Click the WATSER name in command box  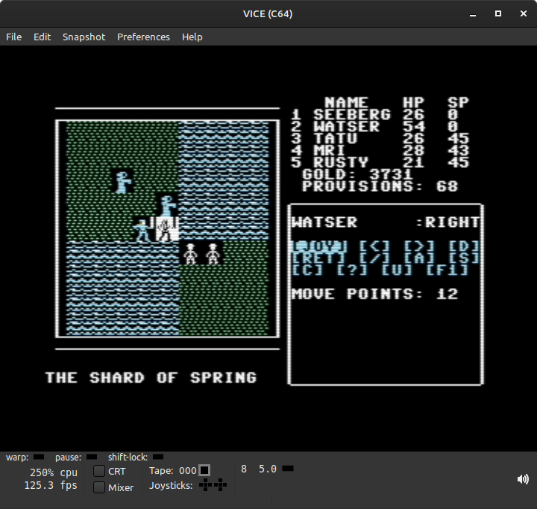coord(324,222)
